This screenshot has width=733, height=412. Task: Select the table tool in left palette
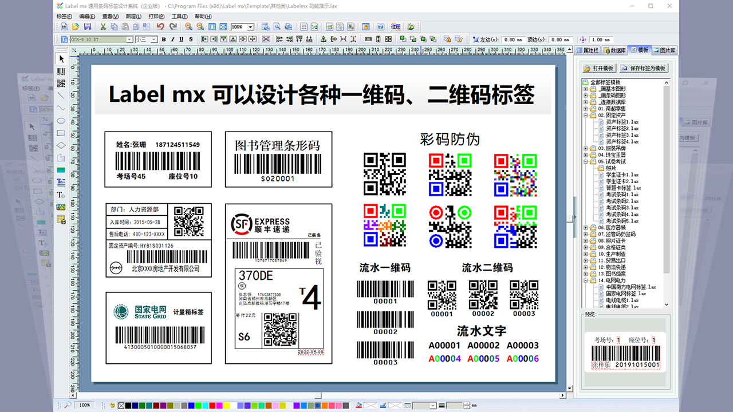(61, 219)
